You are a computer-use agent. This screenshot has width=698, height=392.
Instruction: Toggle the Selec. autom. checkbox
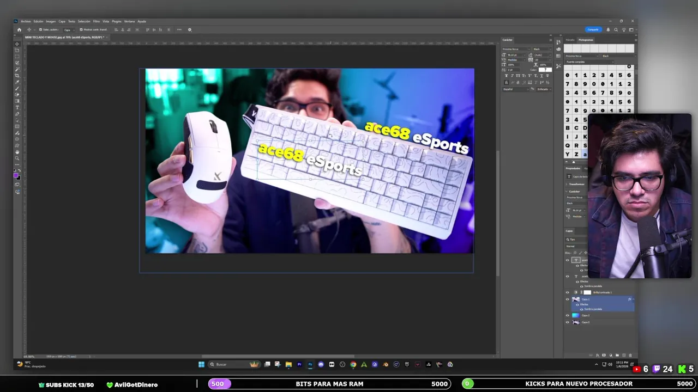[41, 29]
